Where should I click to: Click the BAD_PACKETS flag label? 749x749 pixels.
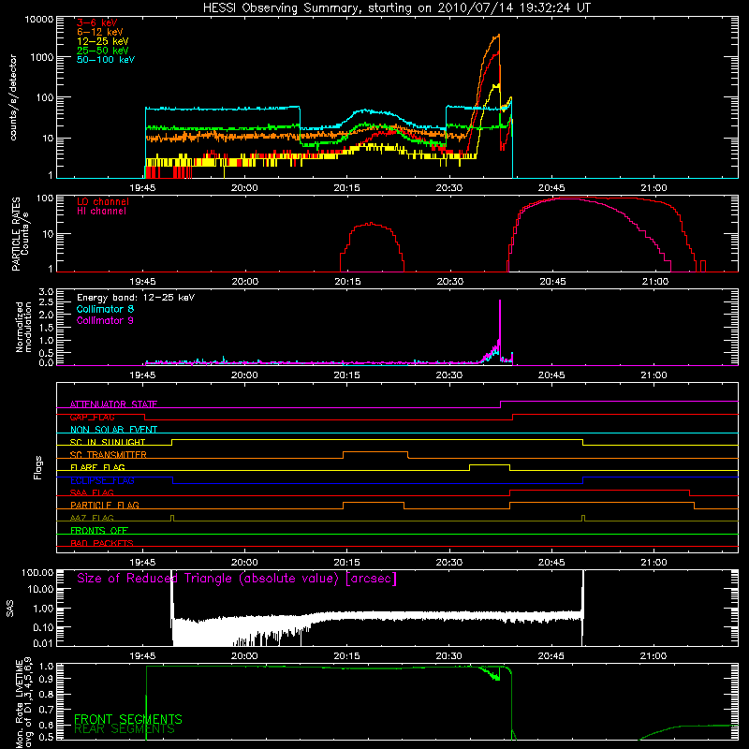point(102,543)
